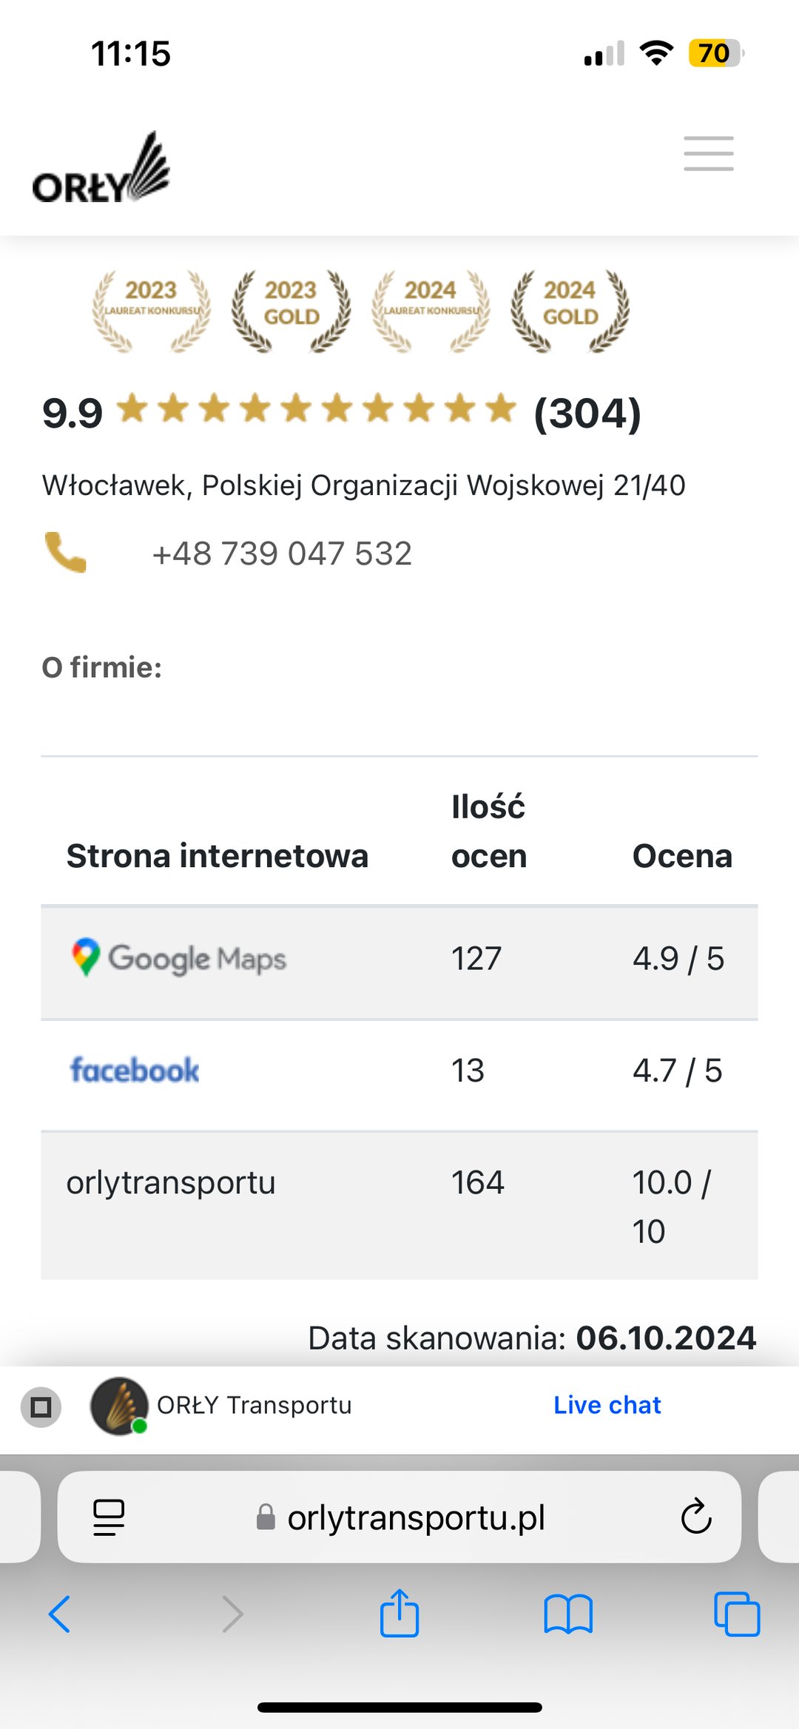Open the Live chat link
Viewport: 799px width, 1729px height.
pyautogui.click(x=607, y=1405)
